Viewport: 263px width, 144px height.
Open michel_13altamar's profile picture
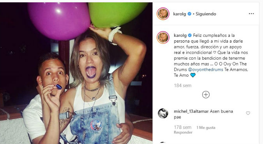163,113
